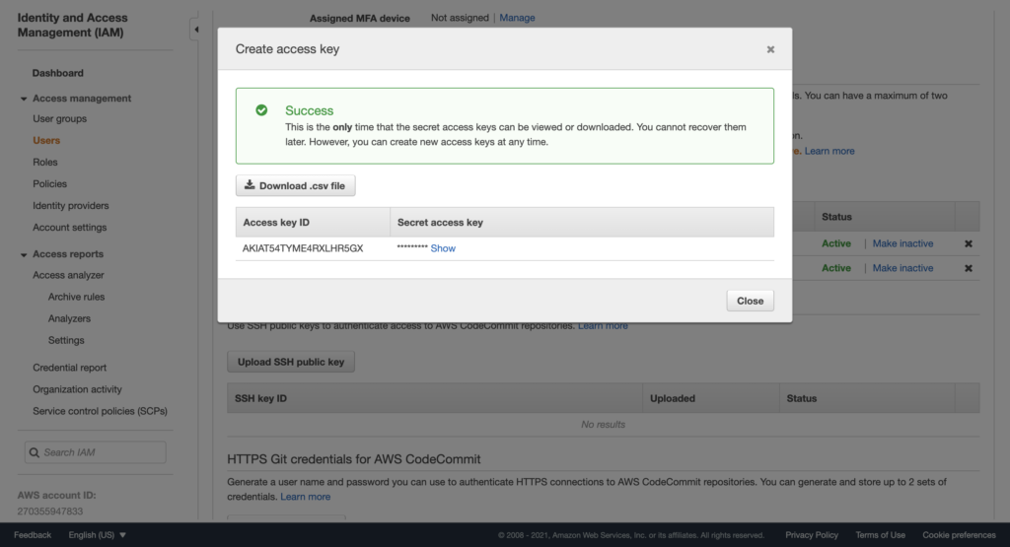Click the X icon closing Create access key dialog
This screenshot has height=547, width=1010.
point(770,49)
